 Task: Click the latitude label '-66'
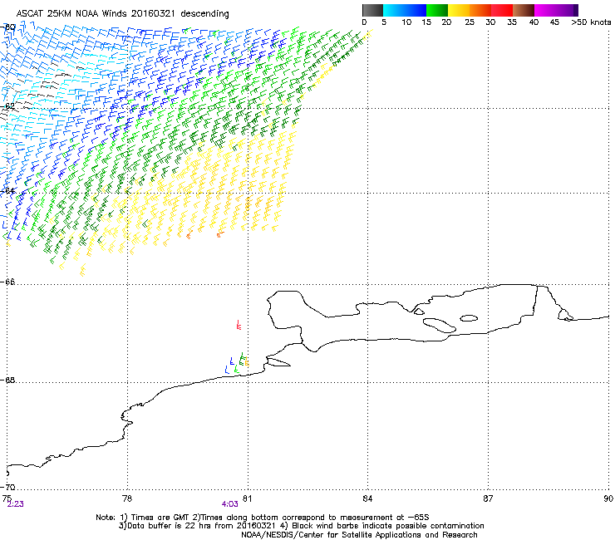[7, 282]
